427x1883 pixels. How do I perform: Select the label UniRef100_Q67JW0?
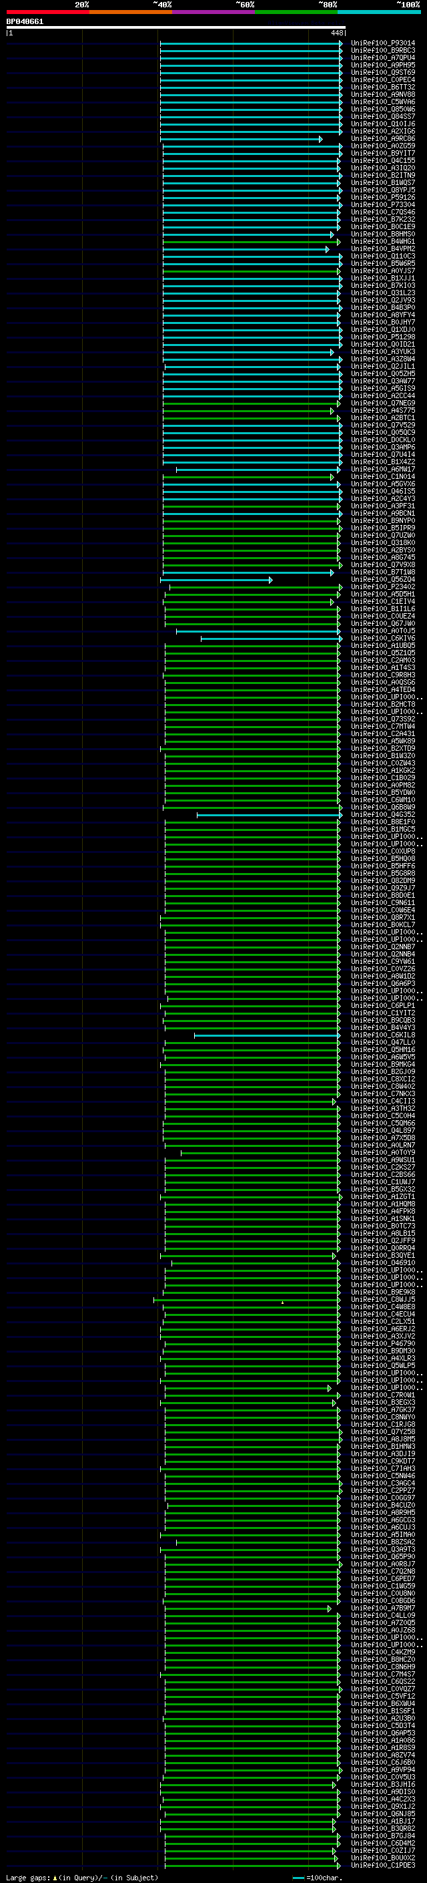coord(383,623)
